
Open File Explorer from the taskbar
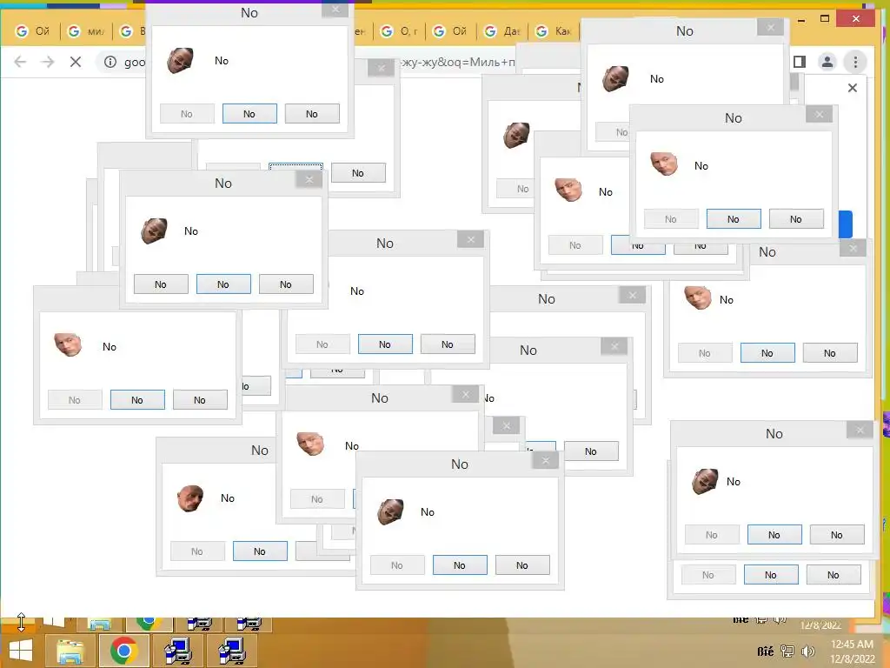coord(70,651)
